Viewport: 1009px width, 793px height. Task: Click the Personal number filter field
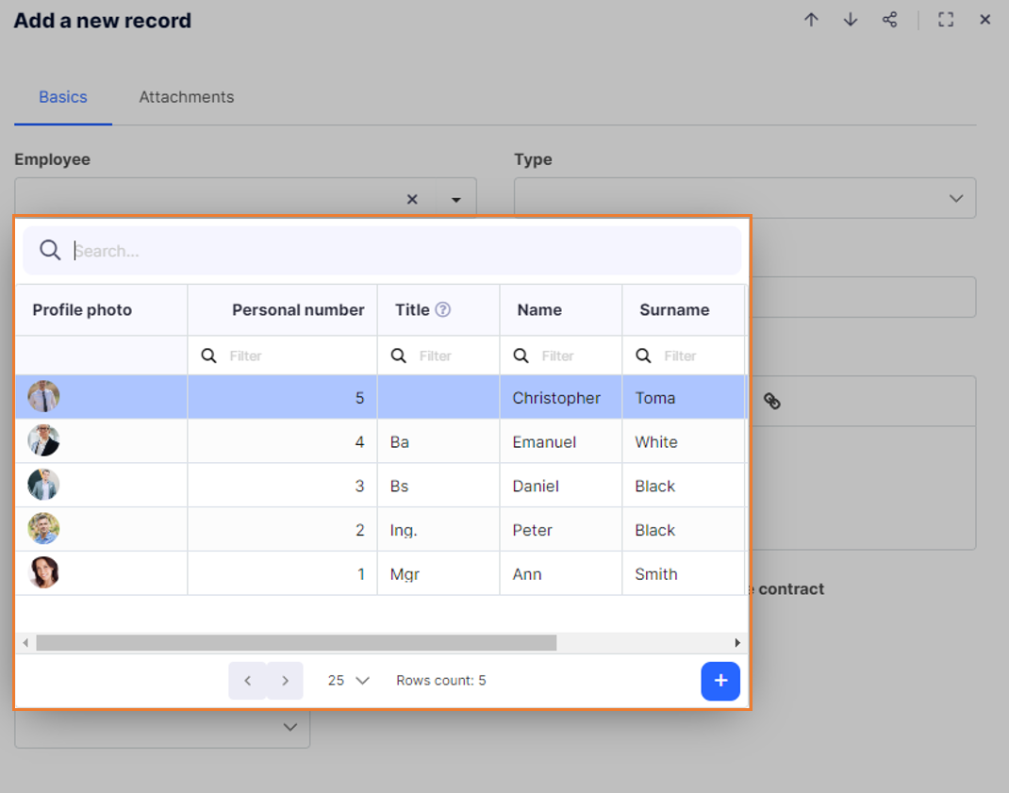point(283,355)
